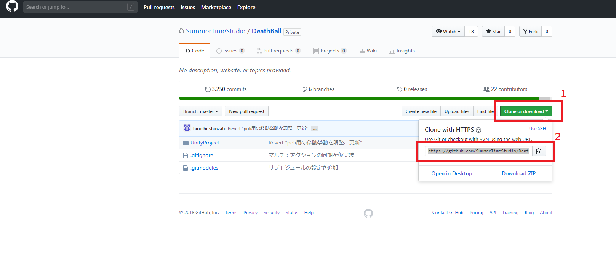Open Status footer link
The height and width of the screenshot is (262, 616).
click(292, 213)
